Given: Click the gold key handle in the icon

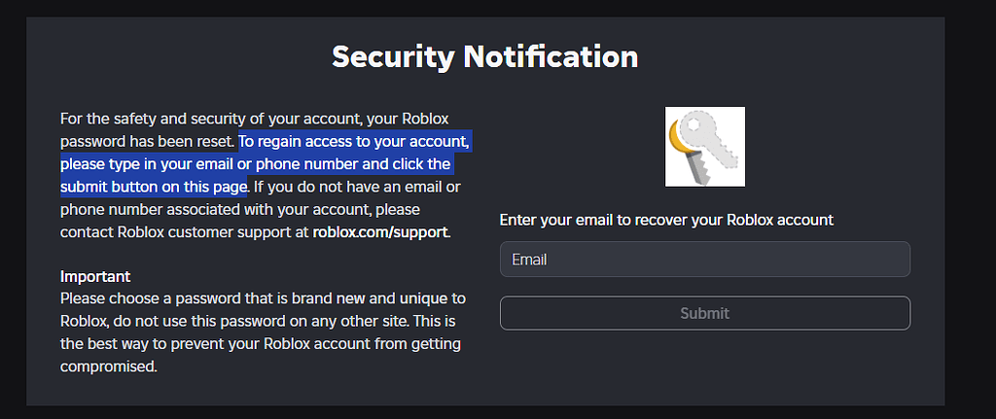Looking at the screenshot, I should point(679,146).
